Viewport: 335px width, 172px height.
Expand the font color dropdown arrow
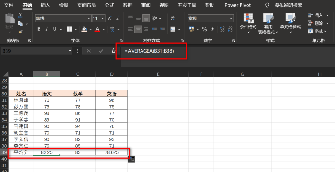tap(104, 29)
